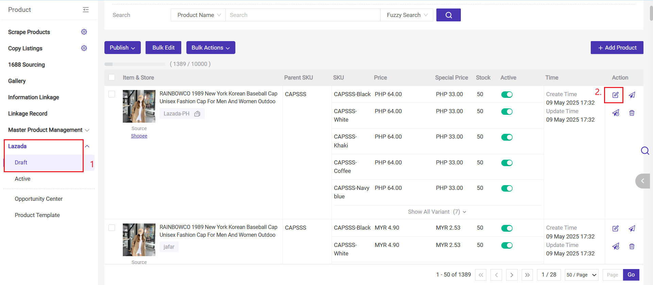
Task: Click the search magnifier button
Action: coord(448,15)
